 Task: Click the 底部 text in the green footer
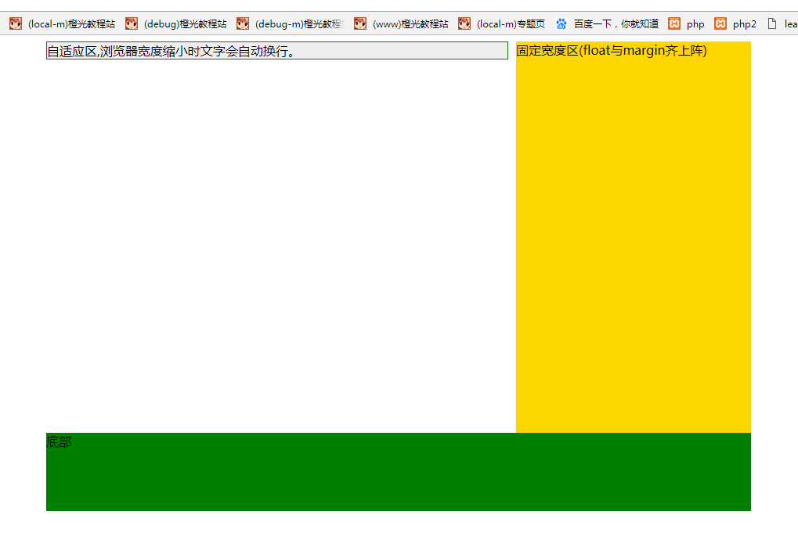click(x=59, y=442)
